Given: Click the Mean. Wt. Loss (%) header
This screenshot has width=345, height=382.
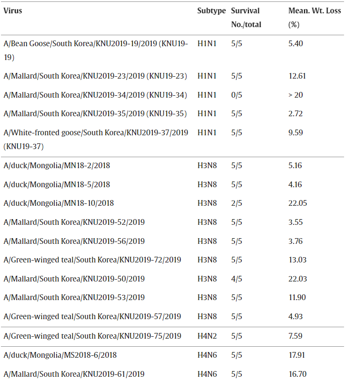Looking at the screenshot, I should pos(315,18).
